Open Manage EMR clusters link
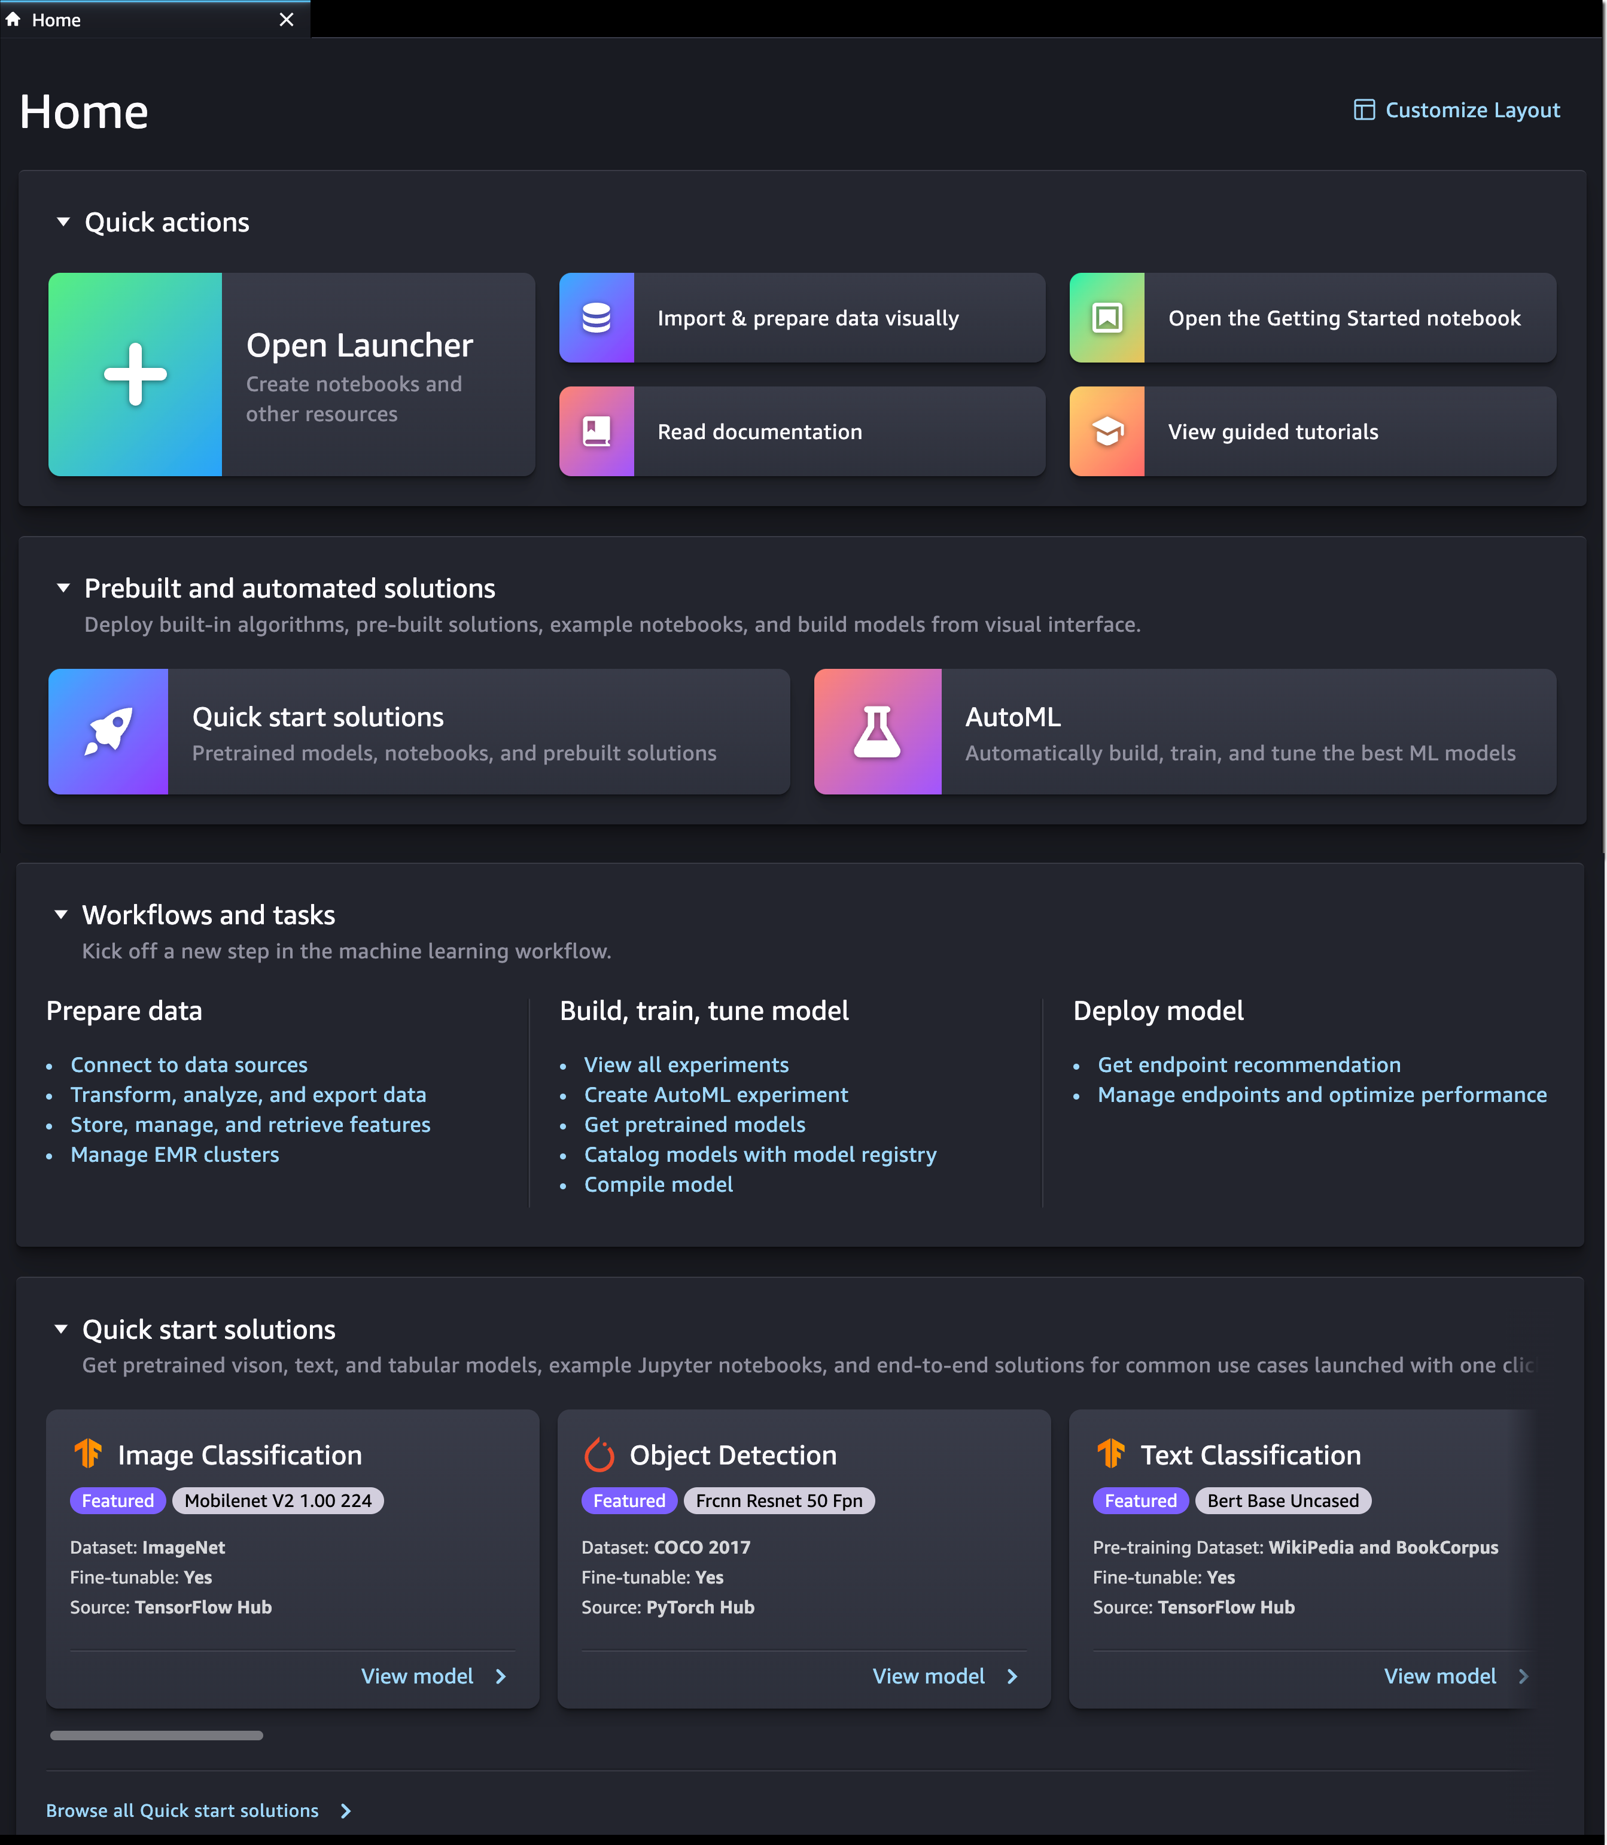The image size is (1607, 1845). tap(175, 1155)
